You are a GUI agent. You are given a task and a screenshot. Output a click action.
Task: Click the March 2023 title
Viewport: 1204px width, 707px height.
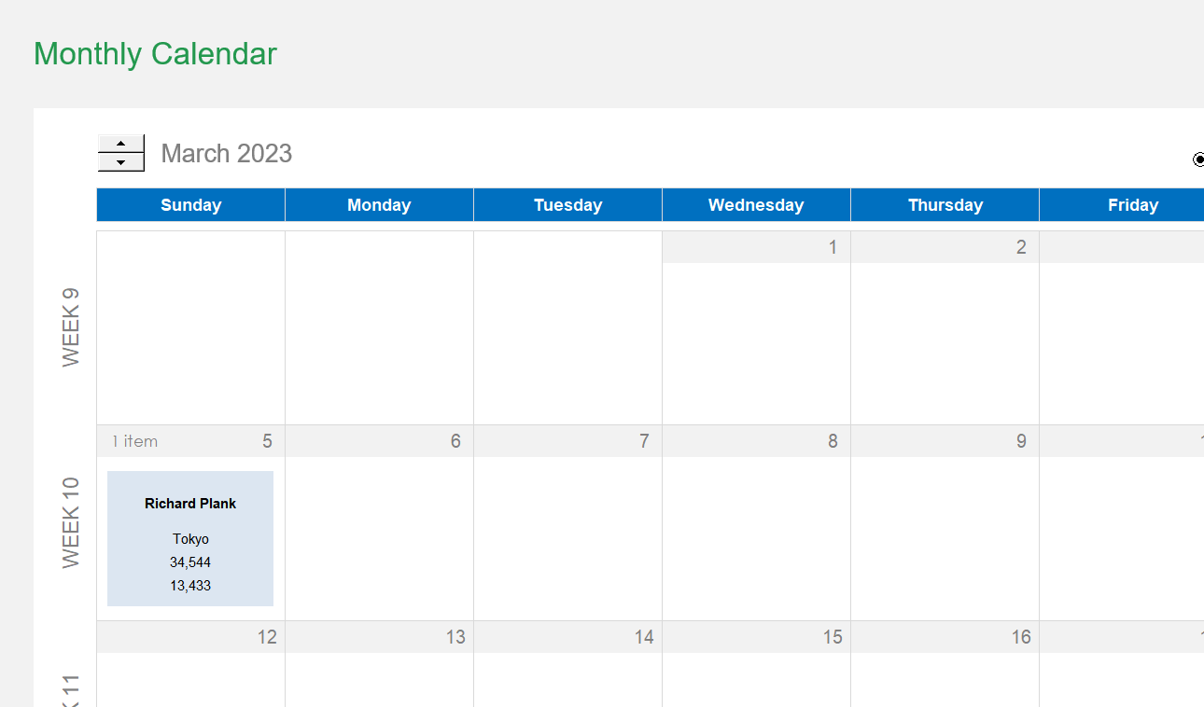(226, 153)
